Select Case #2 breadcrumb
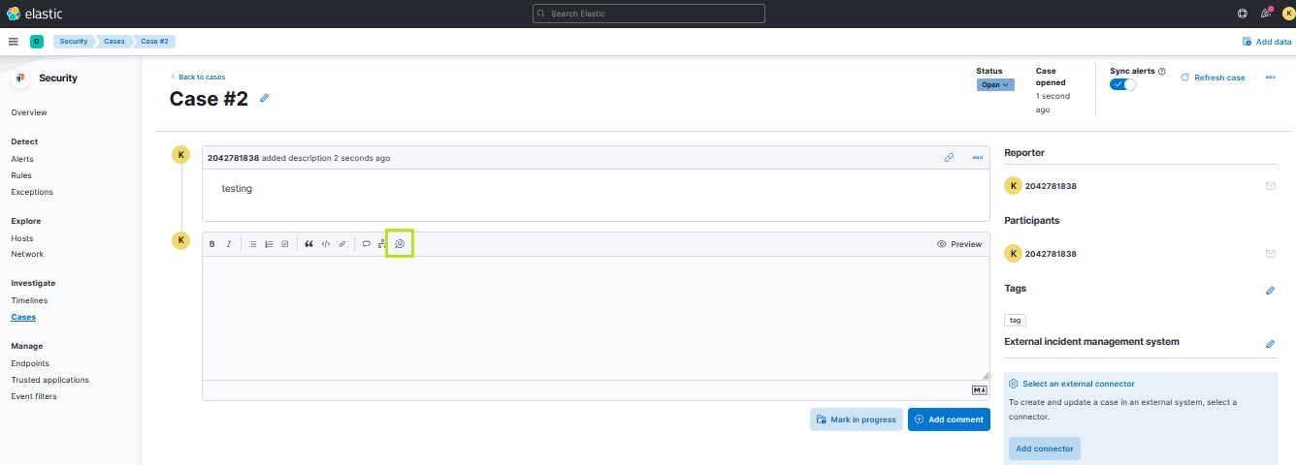The width and height of the screenshot is (1296, 465). [x=155, y=42]
